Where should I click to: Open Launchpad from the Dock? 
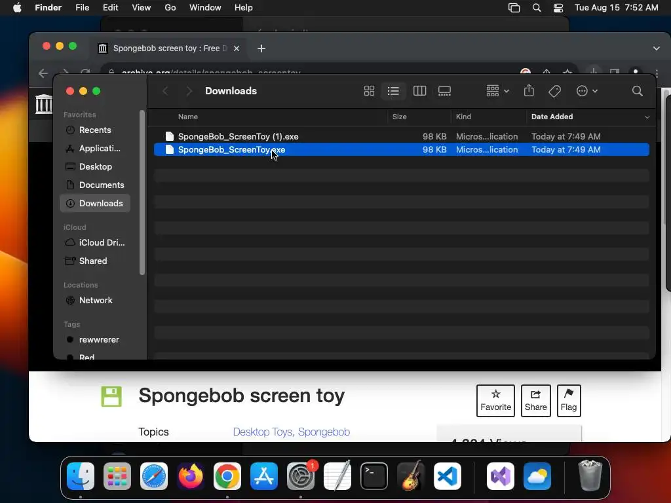pos(117,475)
